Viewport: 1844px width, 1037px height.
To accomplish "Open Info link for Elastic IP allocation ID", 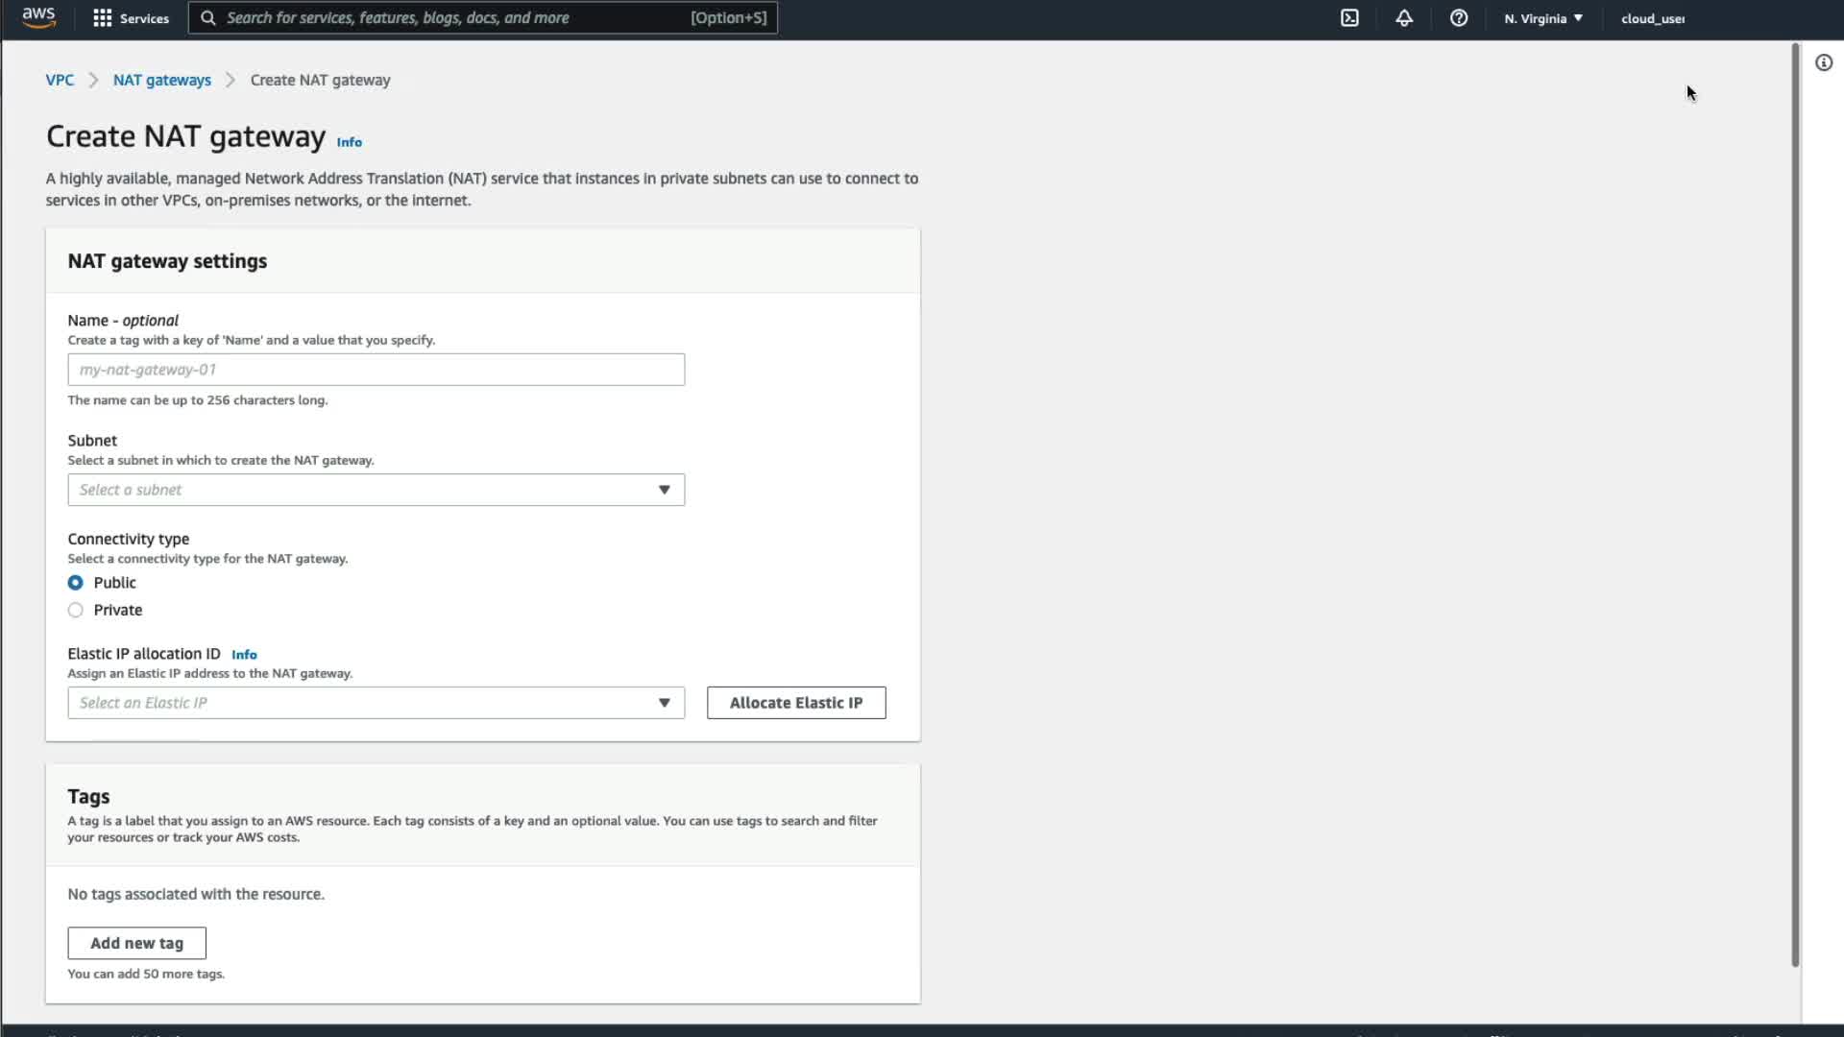I will 244,655.
